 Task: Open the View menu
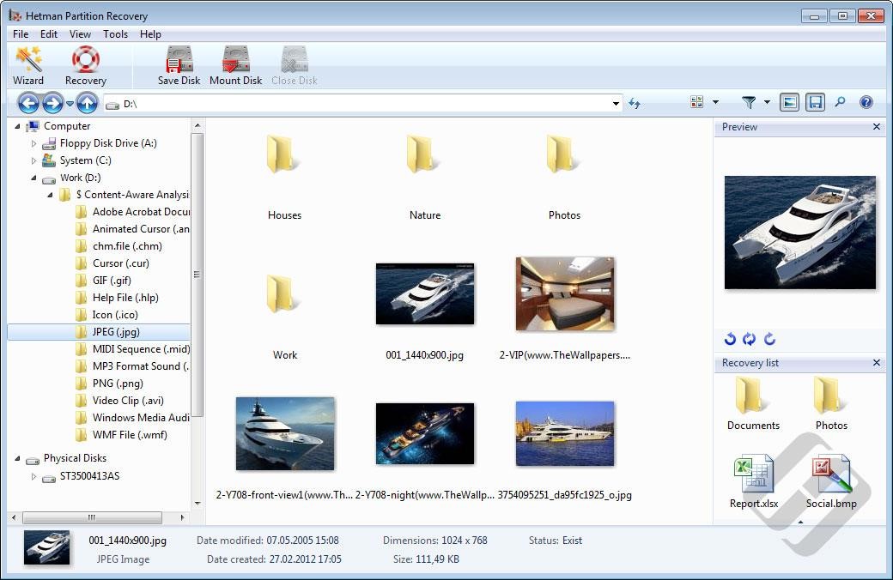[80, 34]
